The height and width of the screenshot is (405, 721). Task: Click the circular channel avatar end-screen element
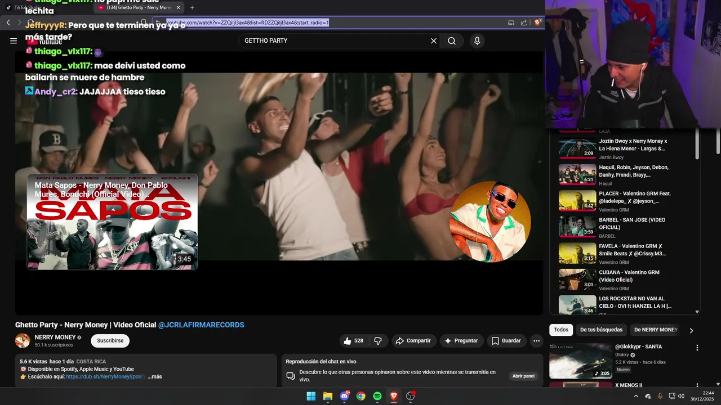tap(490, 222)
